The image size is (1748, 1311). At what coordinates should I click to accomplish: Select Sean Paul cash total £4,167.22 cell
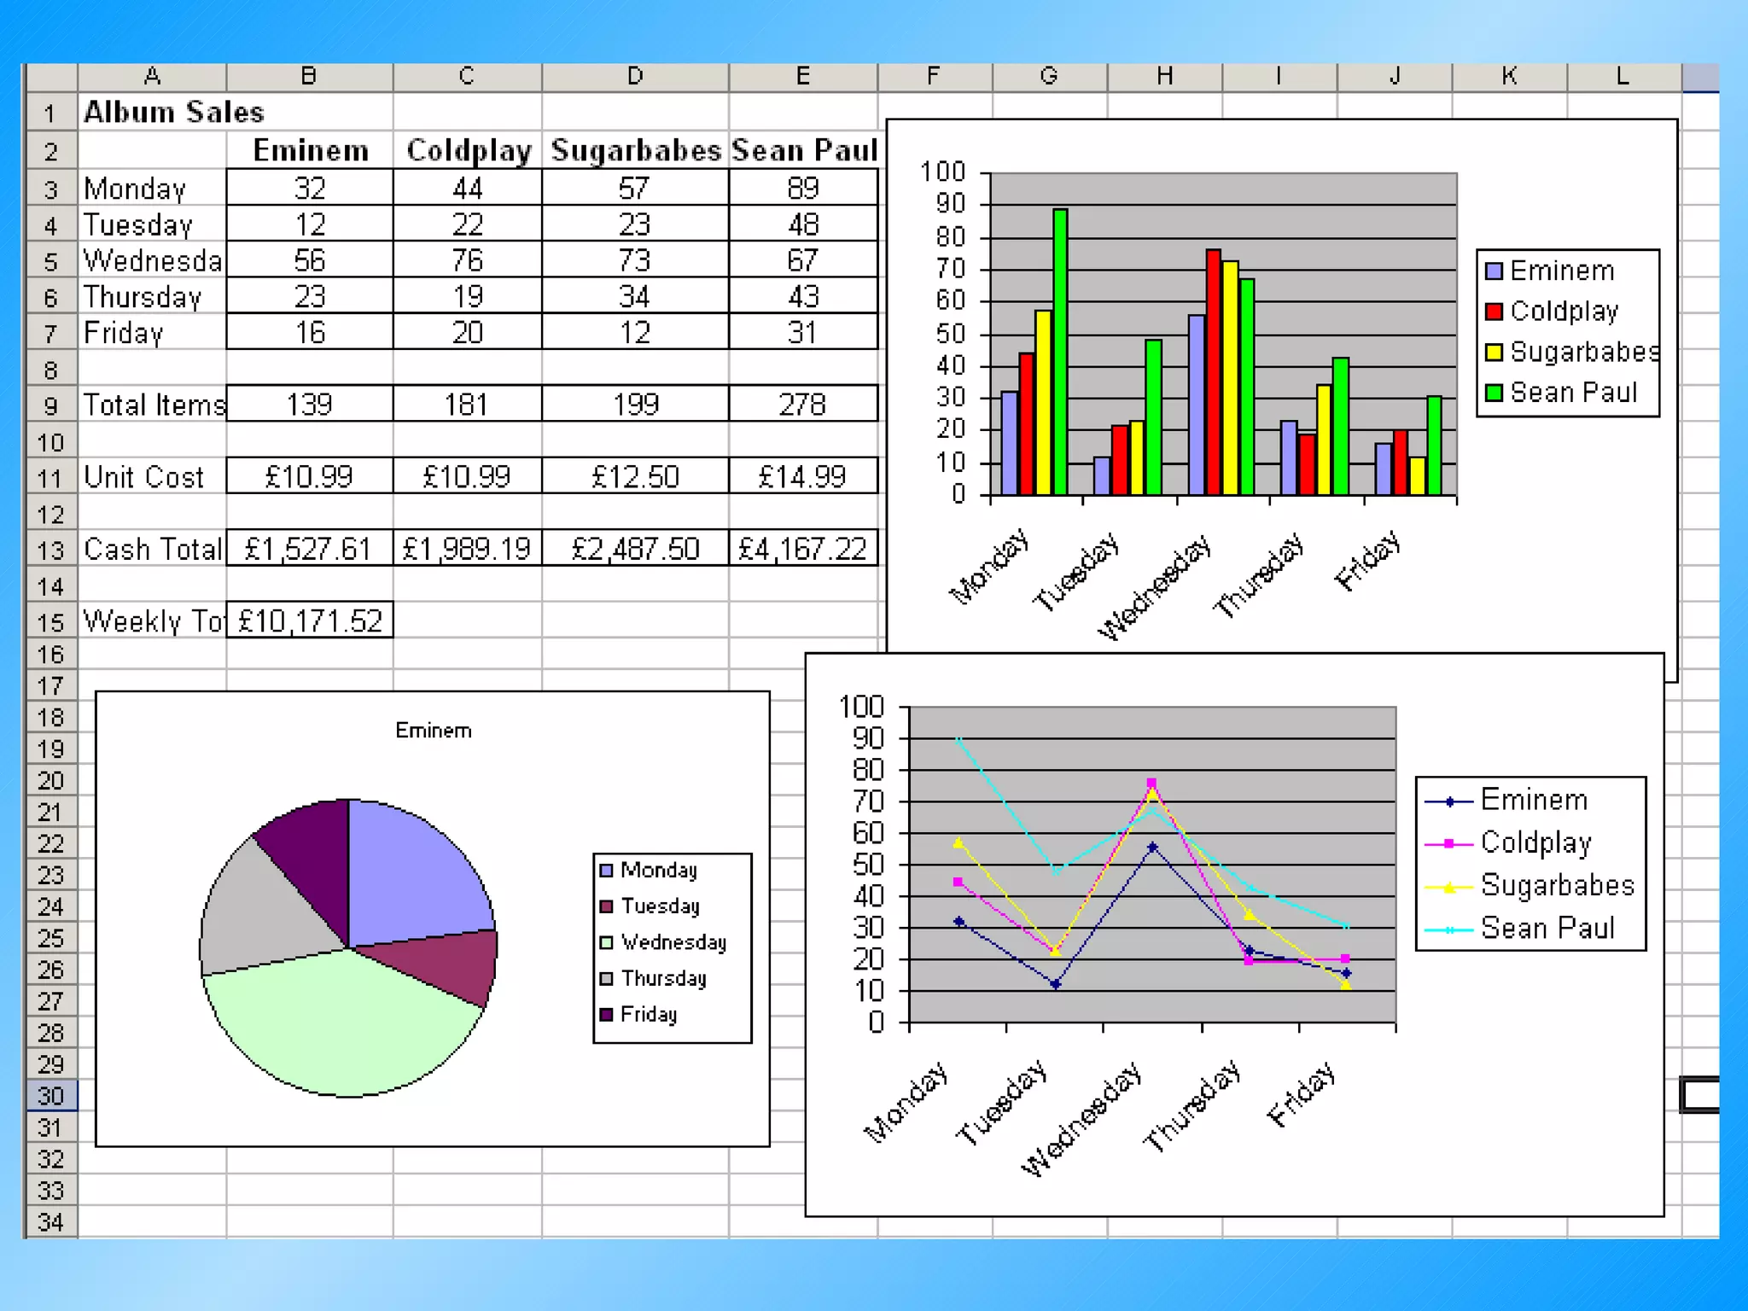coord(802,548)
